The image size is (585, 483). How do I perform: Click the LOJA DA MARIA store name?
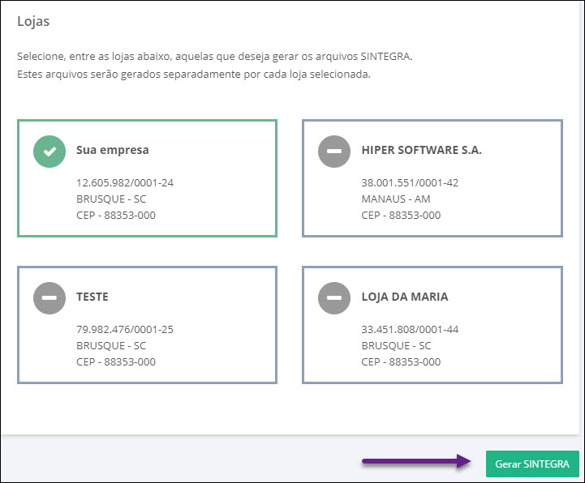pyautogui.click(x=405, y=297)
